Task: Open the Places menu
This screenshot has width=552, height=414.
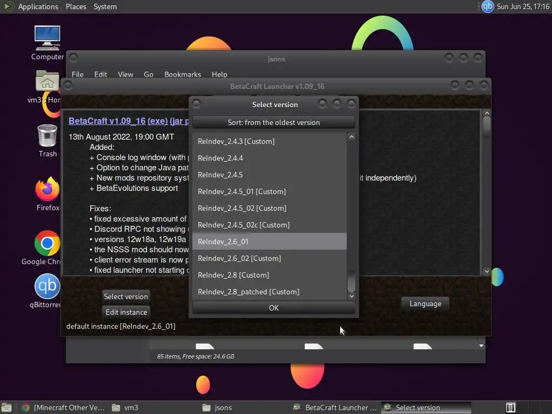Action: click(75, 6)
